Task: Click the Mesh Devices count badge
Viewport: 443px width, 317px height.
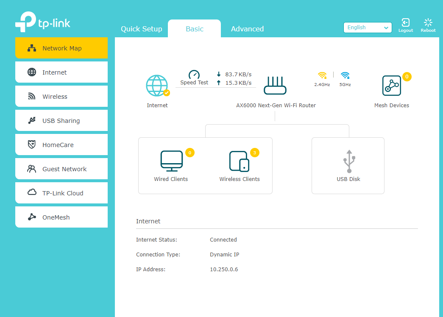Action: click(407, 77)
